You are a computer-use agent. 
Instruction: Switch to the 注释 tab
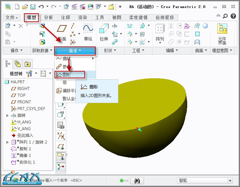tap(66, 18)
